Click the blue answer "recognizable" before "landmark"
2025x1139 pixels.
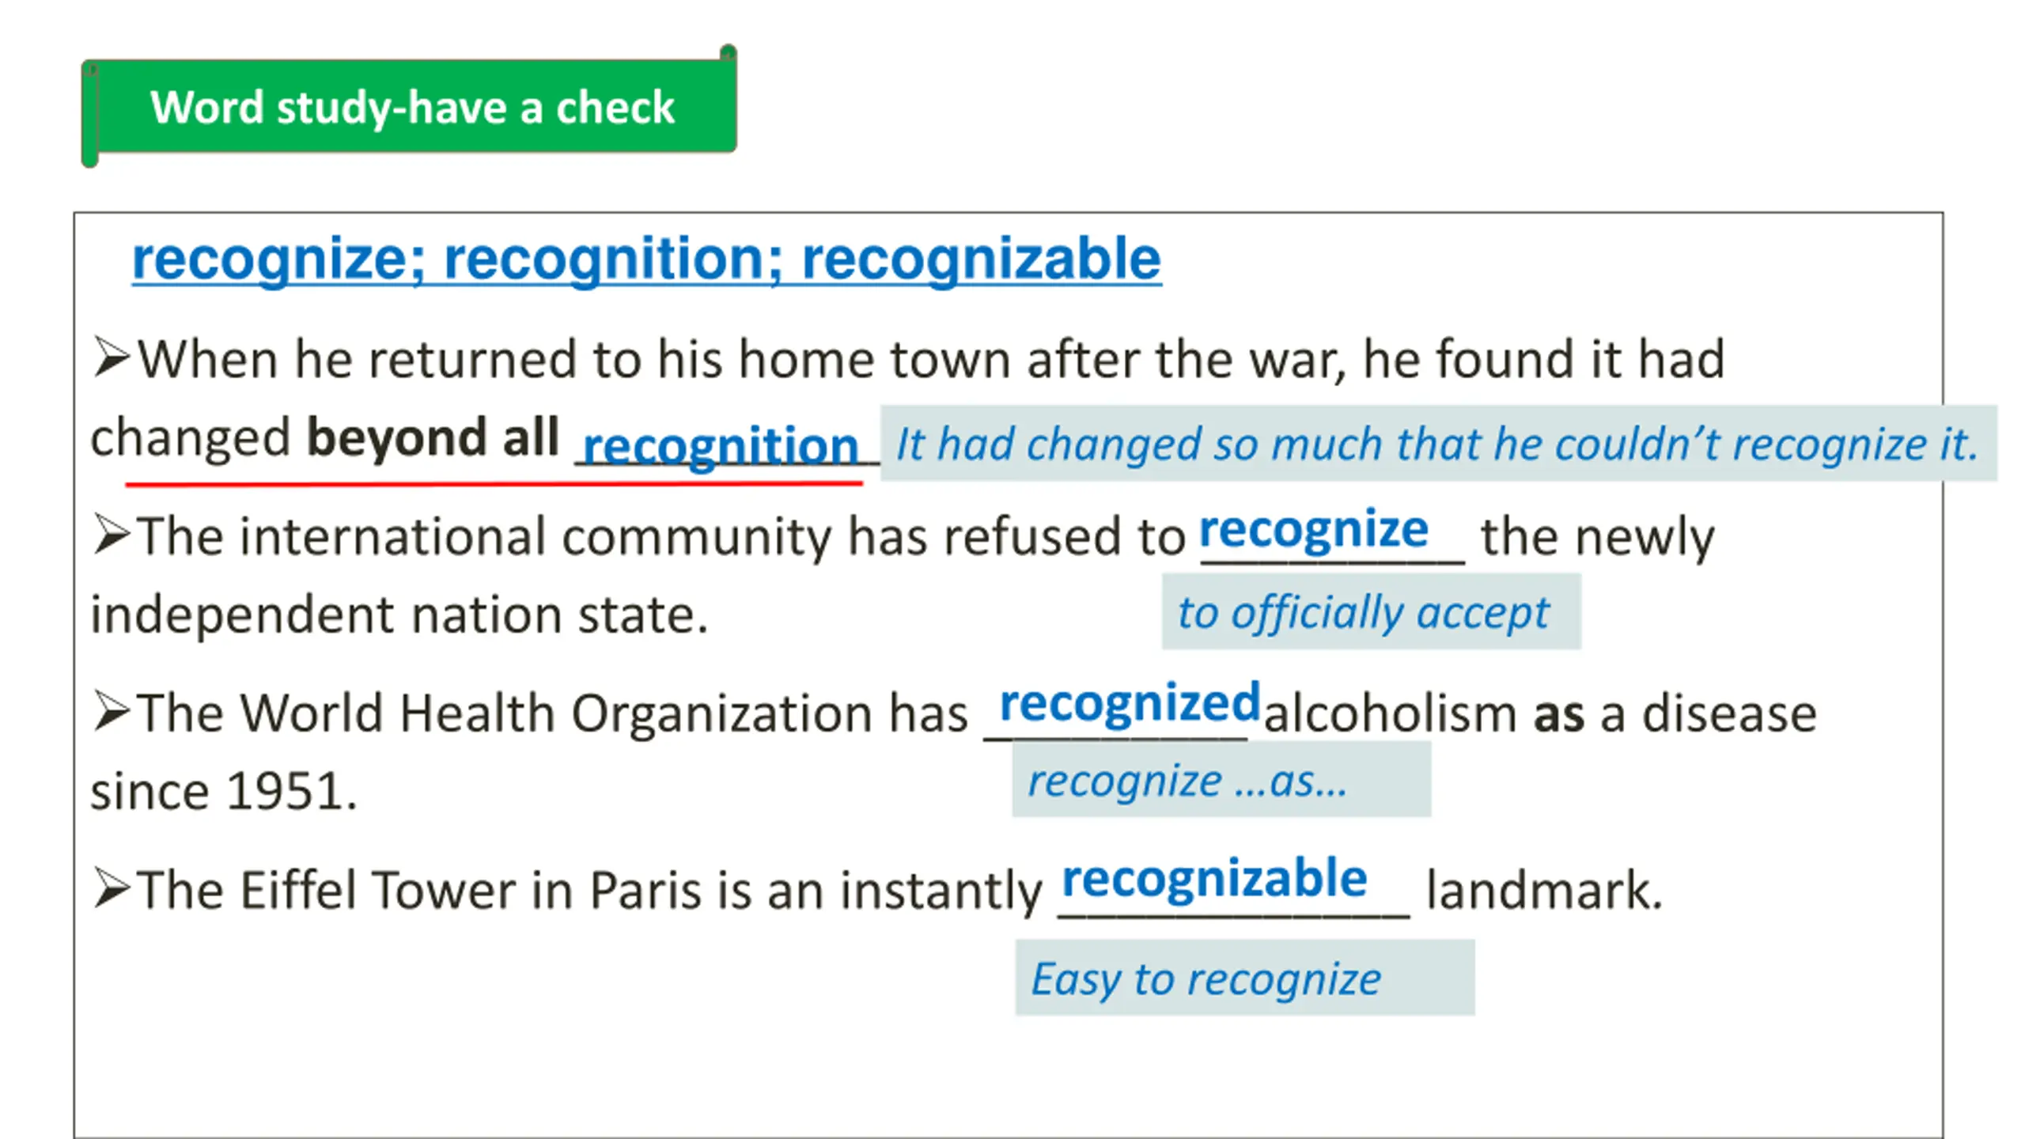1214,879
